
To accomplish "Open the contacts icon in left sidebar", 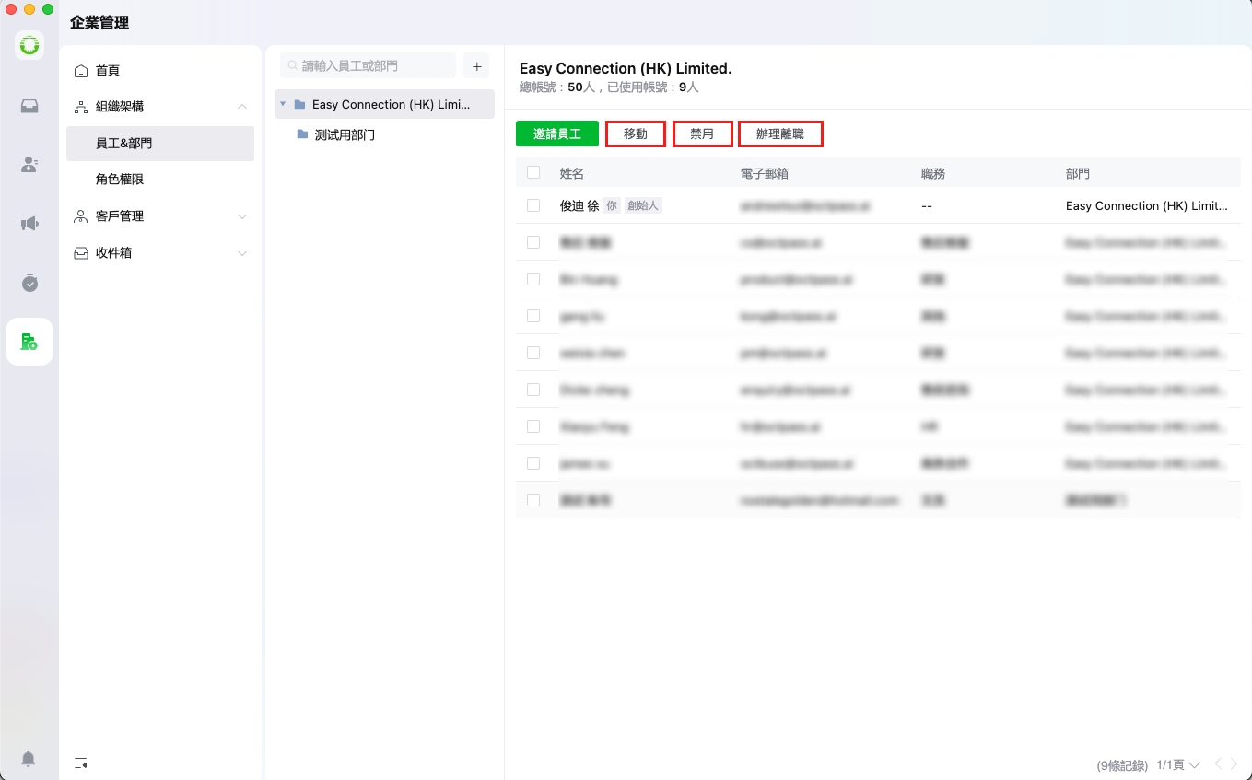I will pos(29,165).
